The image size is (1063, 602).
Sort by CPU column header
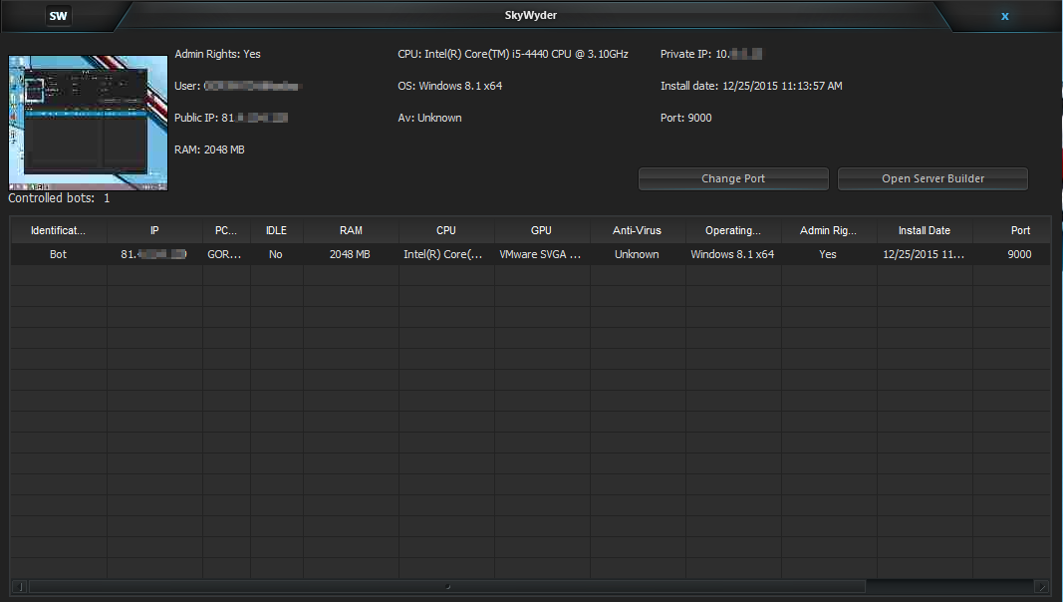coord(446,230)
